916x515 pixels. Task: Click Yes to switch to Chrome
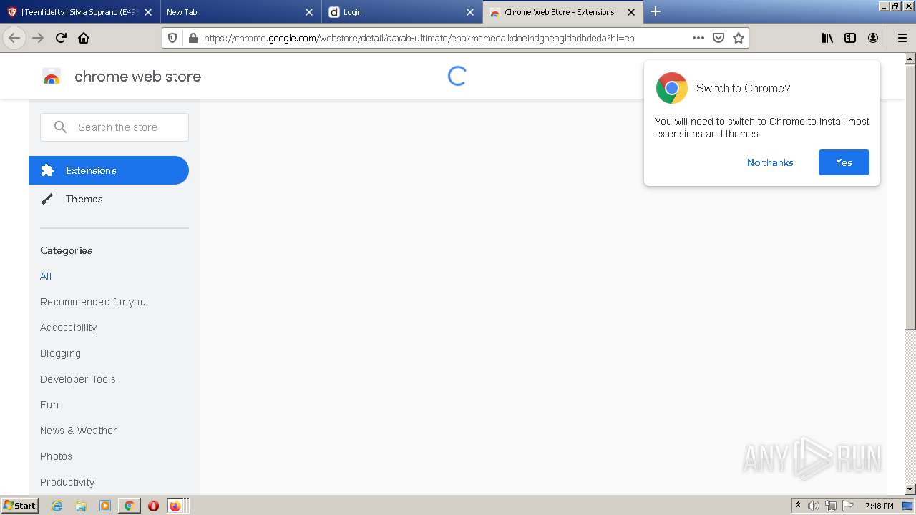(844, 162)
